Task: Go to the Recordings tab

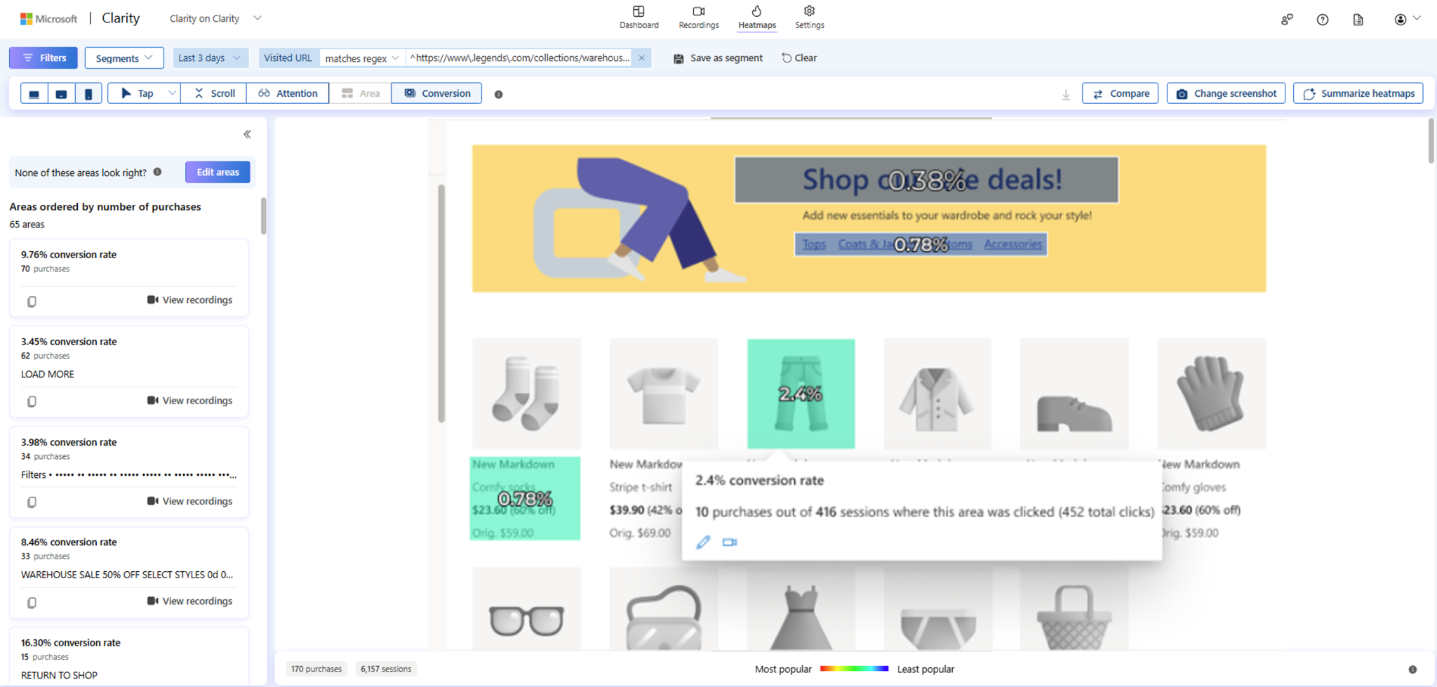Action: pyautogui.click(x=698, y=18)
